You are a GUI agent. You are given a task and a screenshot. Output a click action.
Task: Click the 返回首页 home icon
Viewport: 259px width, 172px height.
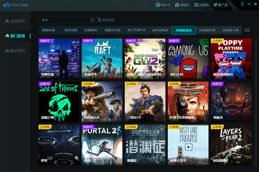pyautogui.click(x=7, y=21)
